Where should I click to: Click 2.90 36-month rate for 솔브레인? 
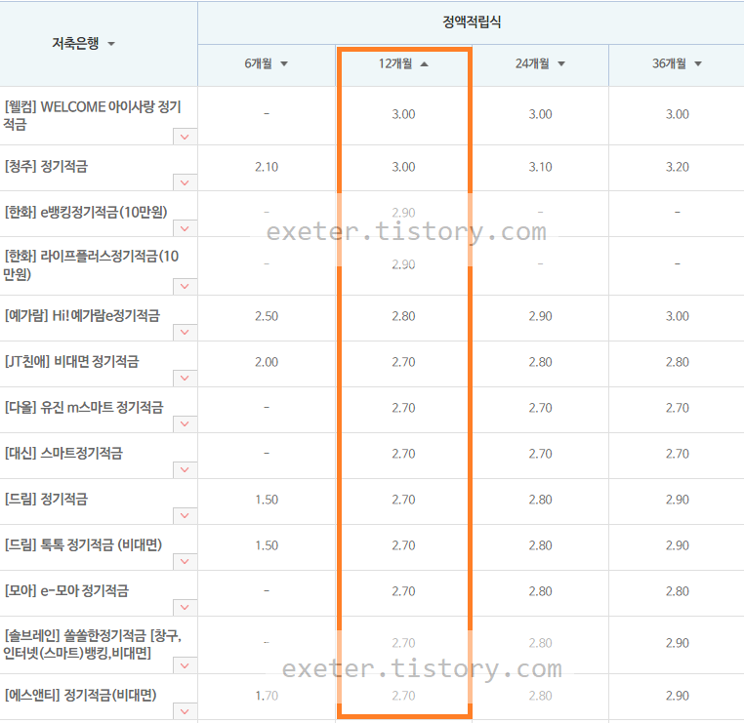click(677, 643)
